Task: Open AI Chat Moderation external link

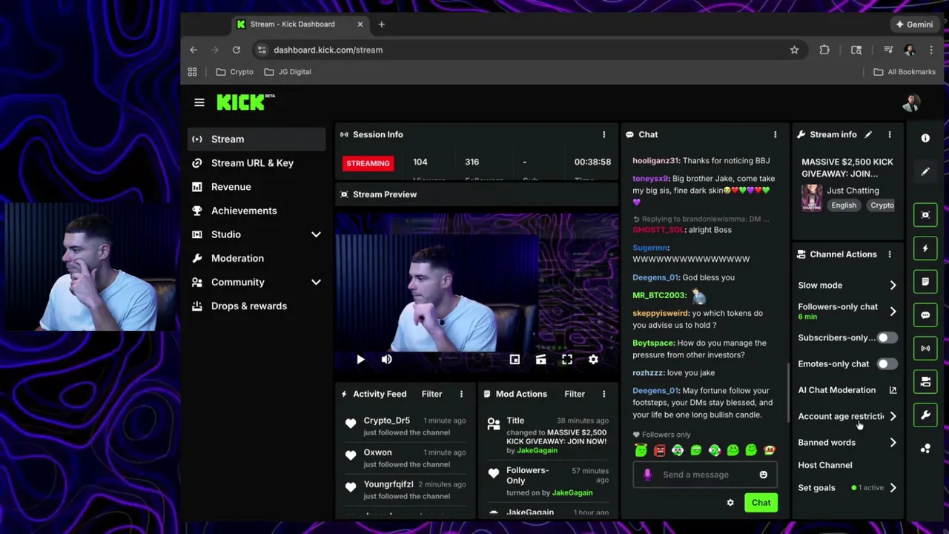Action: click(x=893, y=390)
